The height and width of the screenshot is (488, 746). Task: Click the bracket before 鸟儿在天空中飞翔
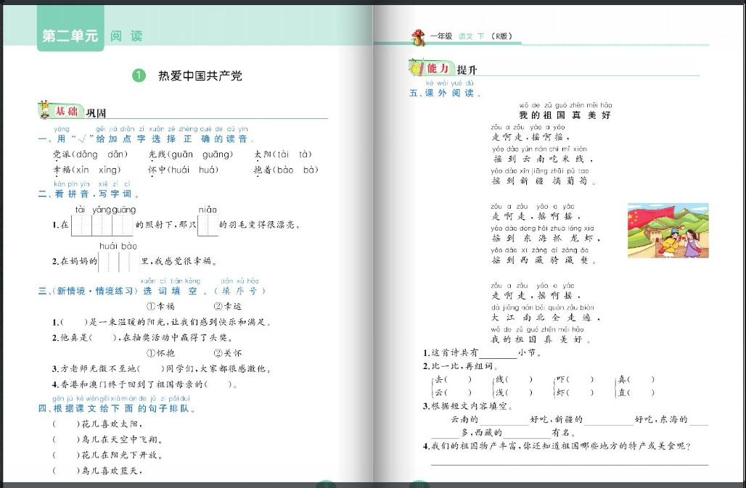(x=66, y=439)
